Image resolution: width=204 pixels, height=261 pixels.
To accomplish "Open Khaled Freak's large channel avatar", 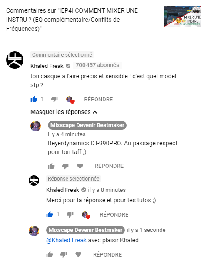I will point(15,60).
